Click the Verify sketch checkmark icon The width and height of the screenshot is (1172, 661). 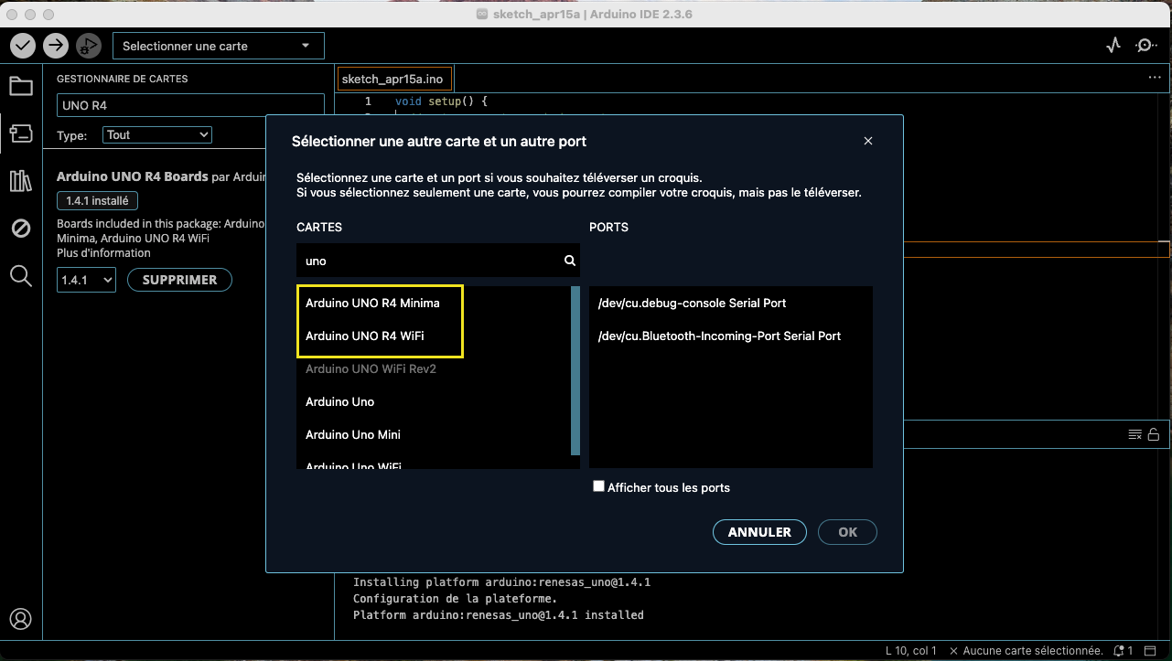click(x=23, y=45)
